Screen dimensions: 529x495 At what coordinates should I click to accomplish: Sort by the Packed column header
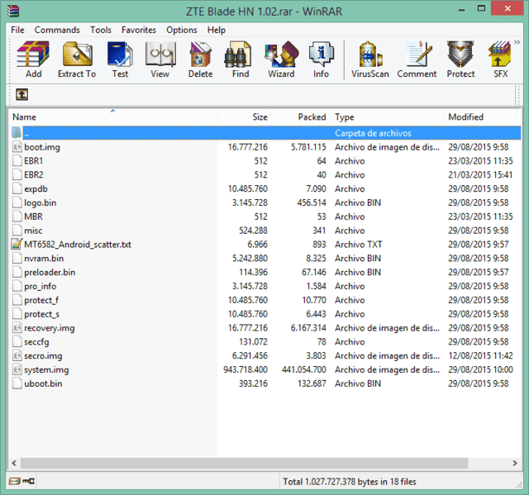(x=301, y=117)
